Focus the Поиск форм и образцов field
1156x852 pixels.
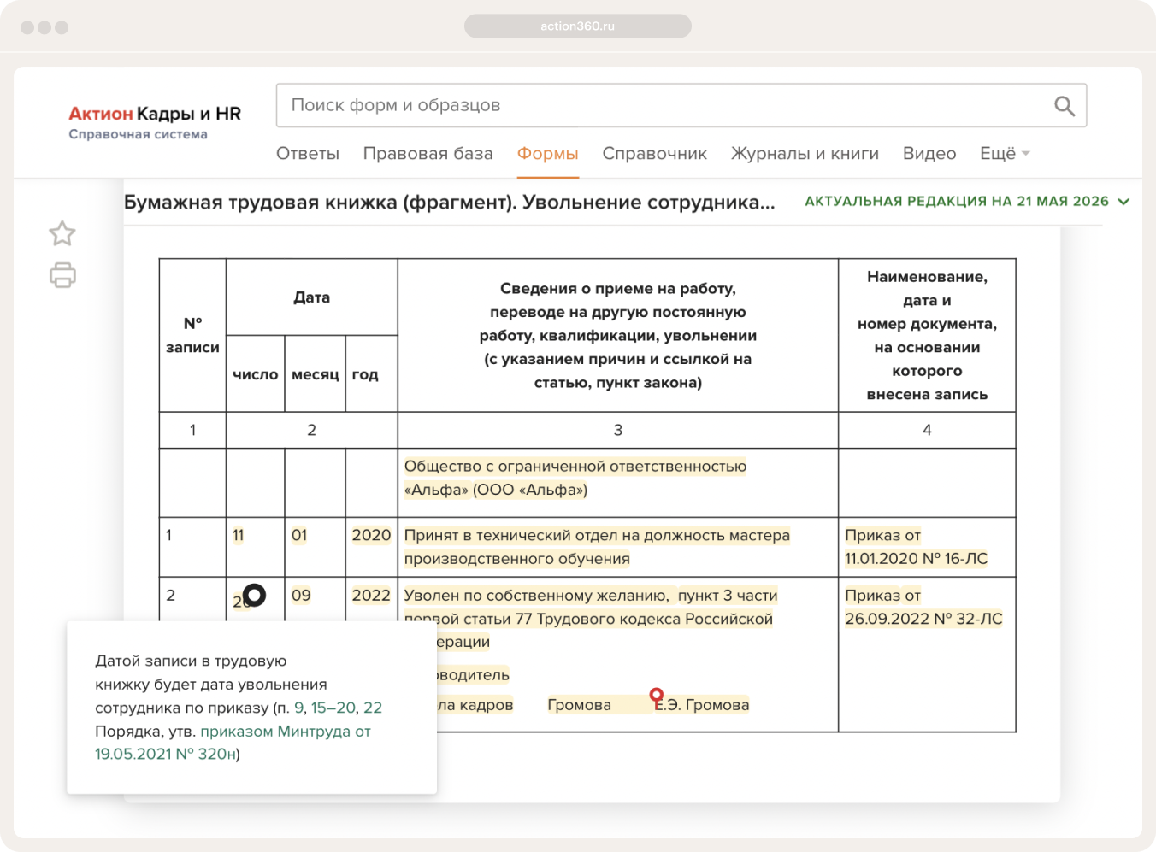[681, 105]
